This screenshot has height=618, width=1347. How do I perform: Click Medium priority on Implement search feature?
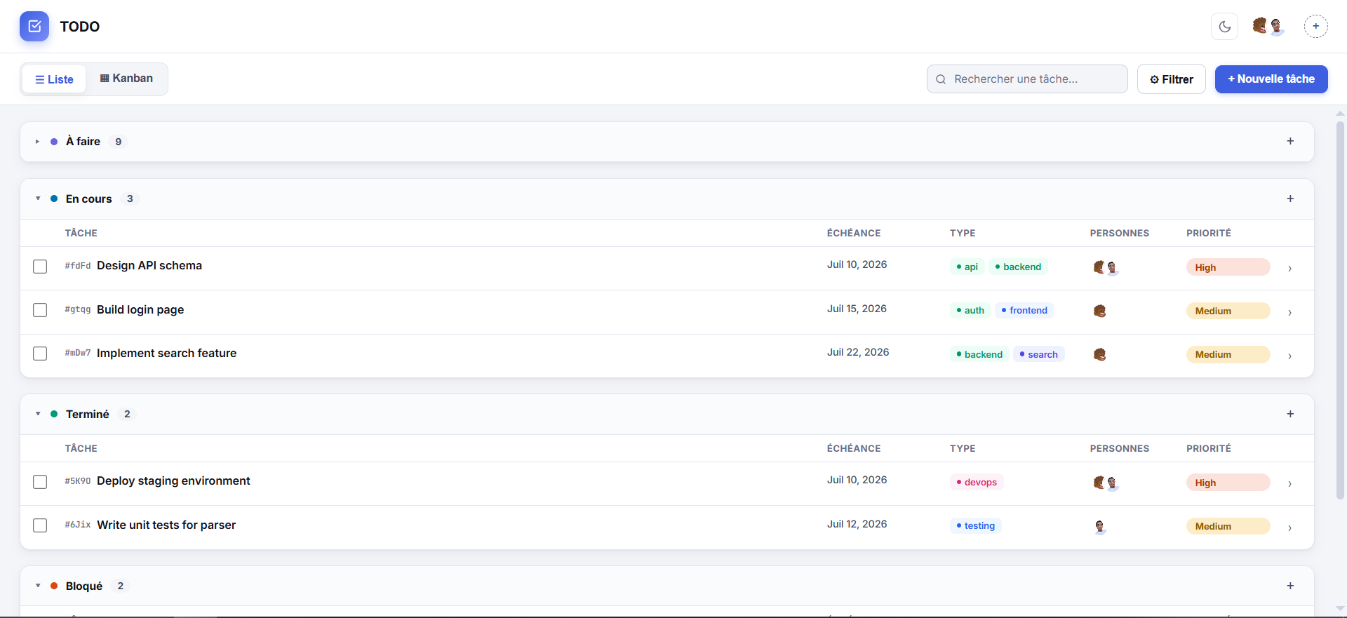click(x=1228, y=354)
